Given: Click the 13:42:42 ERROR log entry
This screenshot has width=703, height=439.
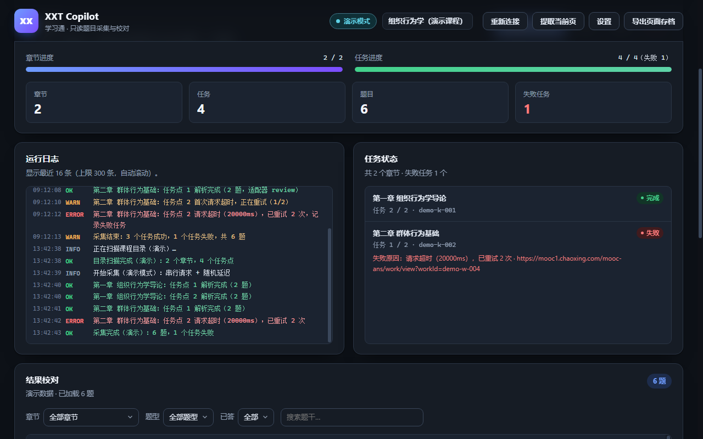Looking at the screenshot, I should pyautogui.click(x=176, y=320).
